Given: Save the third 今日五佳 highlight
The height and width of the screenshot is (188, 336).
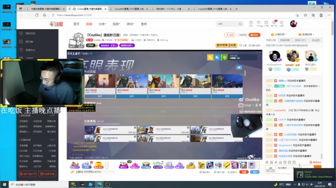Looking at the screenshot, I should (x=163, y=96).
